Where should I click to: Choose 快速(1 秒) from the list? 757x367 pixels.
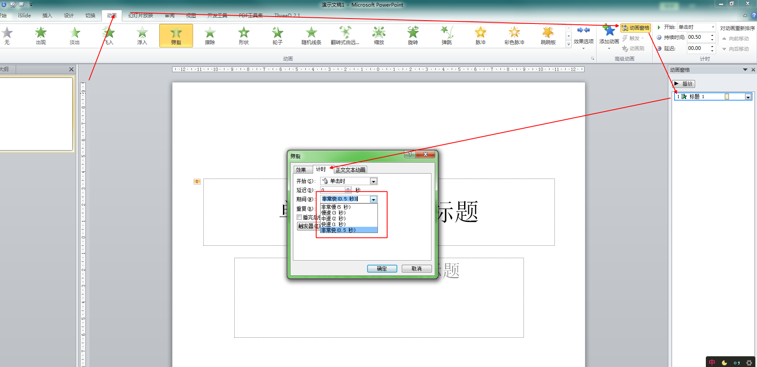[349, 224]
